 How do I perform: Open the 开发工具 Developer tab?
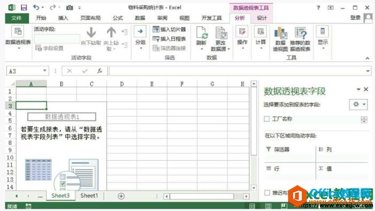click(x=212, y=18)
